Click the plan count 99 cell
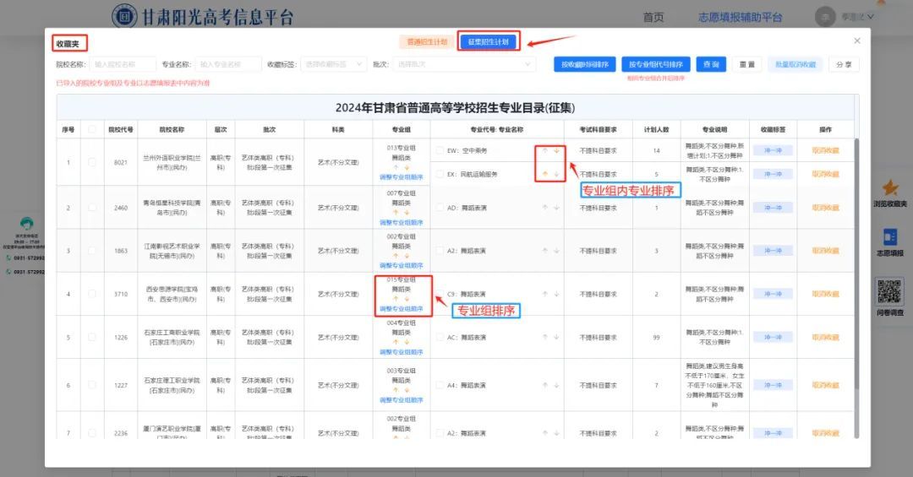This screenshot has height=477, width=913. coord(656,338)
